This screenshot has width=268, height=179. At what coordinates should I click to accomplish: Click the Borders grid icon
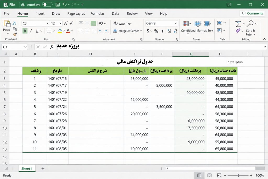[49, 31]
